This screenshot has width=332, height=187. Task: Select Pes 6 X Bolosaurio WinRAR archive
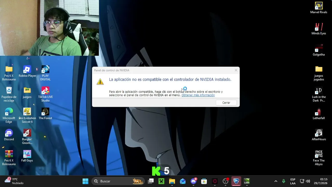point(9,158)
